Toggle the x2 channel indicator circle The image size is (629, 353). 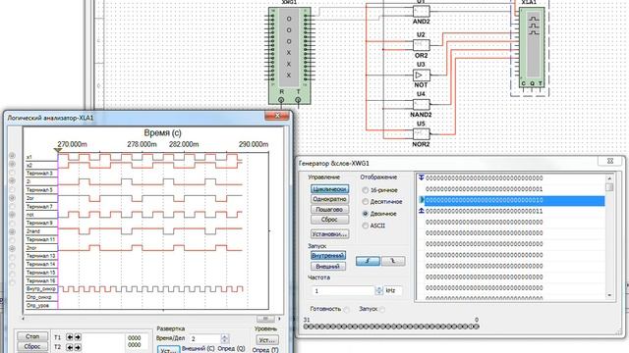12,164
